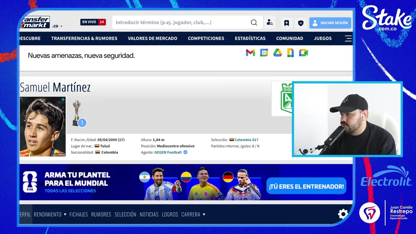The height and width of the screenshot is (234, 416).
Task: Click the 6 international matches link
Action: tap(253, 146)
